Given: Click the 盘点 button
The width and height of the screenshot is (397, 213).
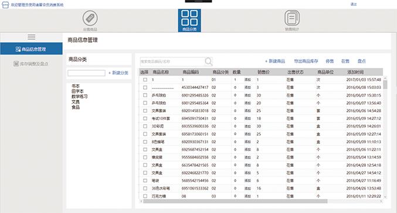Looking at the screenshot, I should tap(362, 61).
